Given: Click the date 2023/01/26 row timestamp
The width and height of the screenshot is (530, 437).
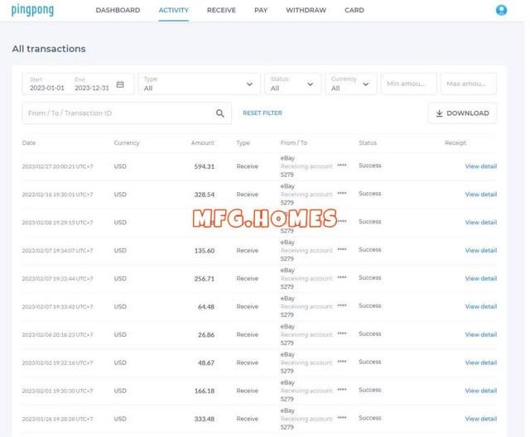Looking at the screenshot, I should 57,419.
